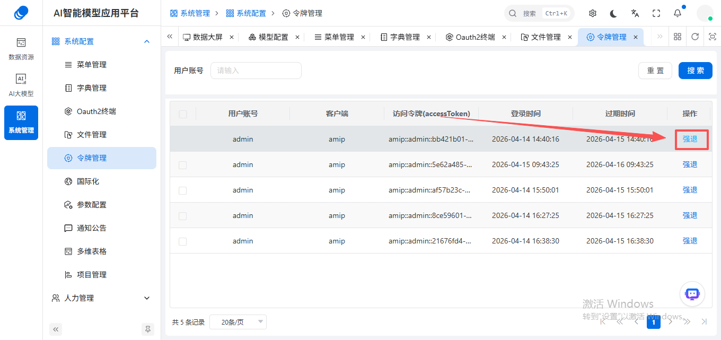
Task: Refresh the current tab page
Action: coord(695,37)
